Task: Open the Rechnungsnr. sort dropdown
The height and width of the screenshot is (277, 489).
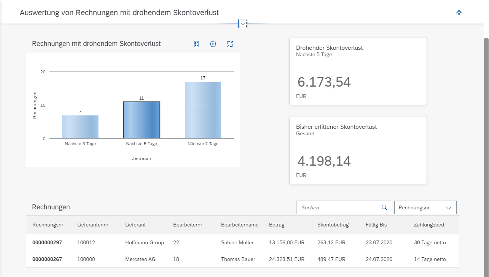Action: [x=425, y=207]
